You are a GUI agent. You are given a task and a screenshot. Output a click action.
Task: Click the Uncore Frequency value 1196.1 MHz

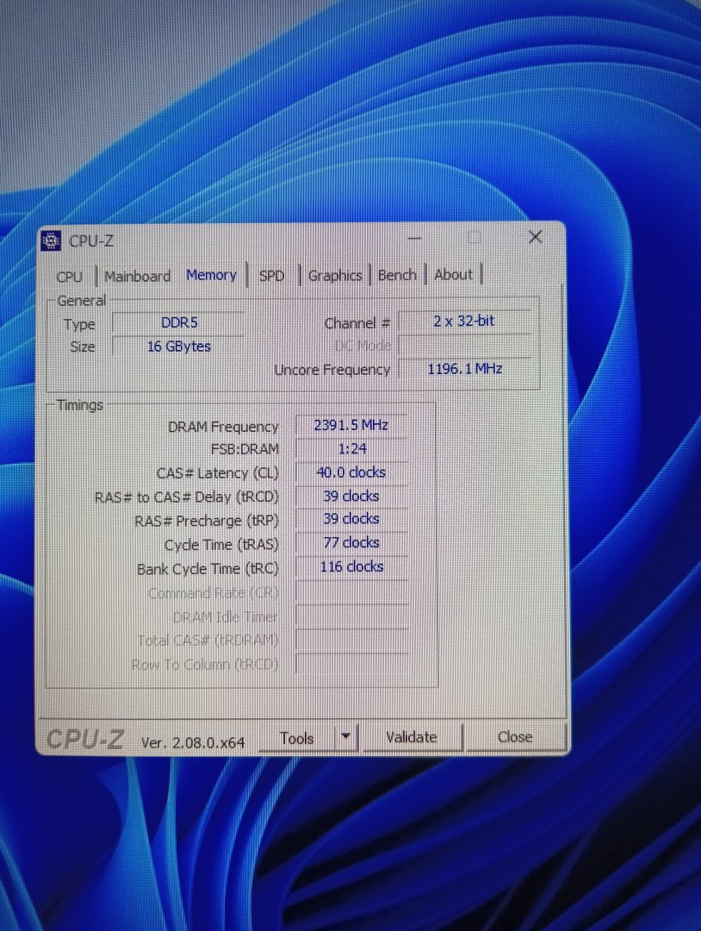point(464,369)
